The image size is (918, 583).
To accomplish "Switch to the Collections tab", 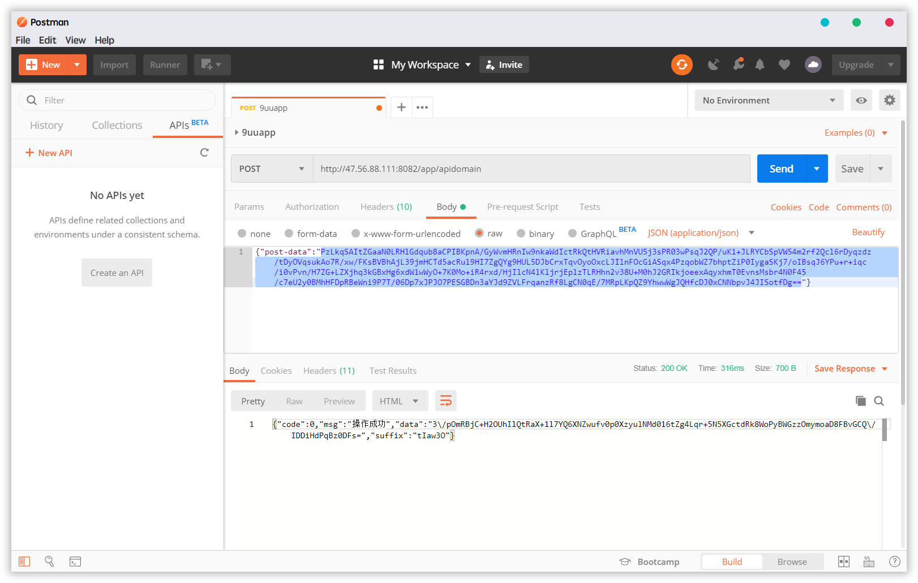I will [117, 126].
